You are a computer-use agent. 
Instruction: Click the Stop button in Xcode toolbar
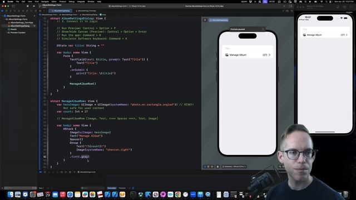28,6
